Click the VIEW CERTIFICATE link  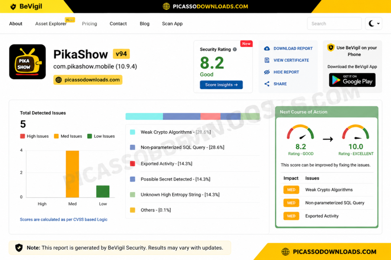[291, 60]
